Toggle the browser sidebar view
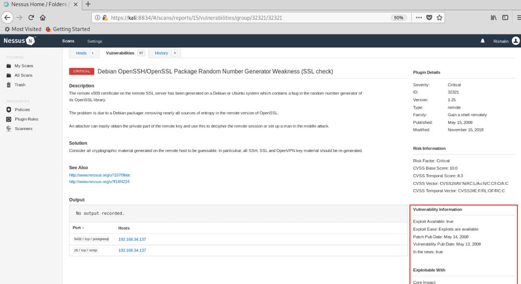The width and height of the screenshot is (521, 284). click(505, 18)
